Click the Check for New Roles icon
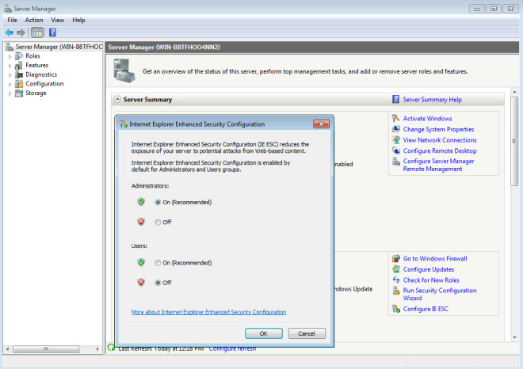Image resolution: width=523 pixels, height=369 pixels. click(396, 280)
